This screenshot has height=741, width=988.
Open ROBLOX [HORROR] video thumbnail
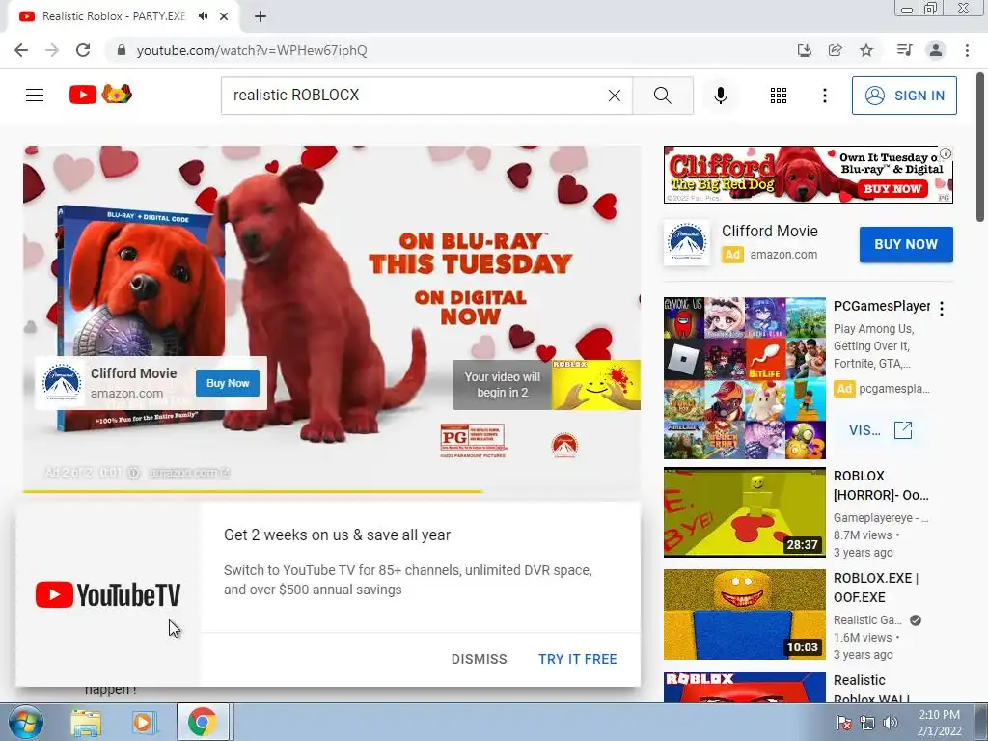click(744, 512)
